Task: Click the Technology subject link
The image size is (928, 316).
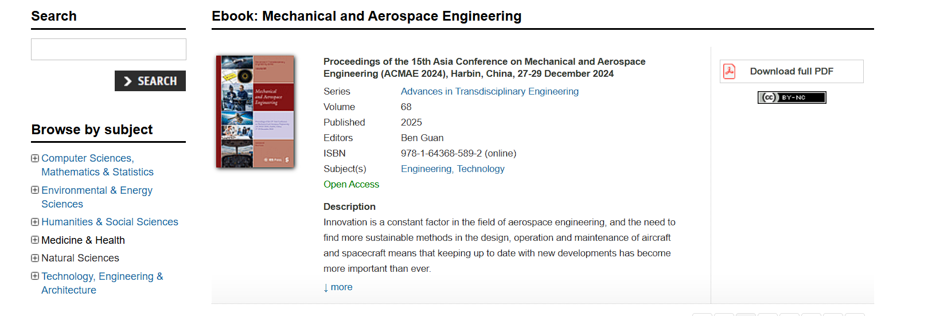Action: click(x=481, y=169)
